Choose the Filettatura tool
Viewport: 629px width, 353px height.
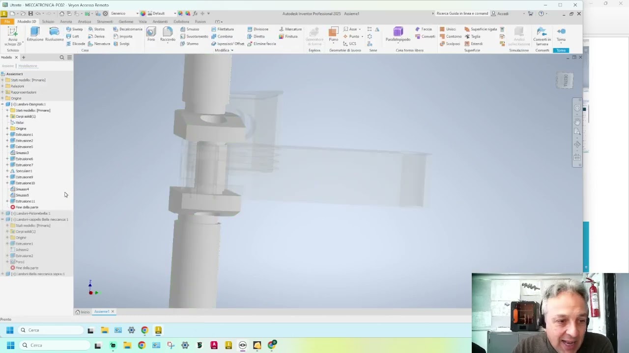[x=223, y=29]
